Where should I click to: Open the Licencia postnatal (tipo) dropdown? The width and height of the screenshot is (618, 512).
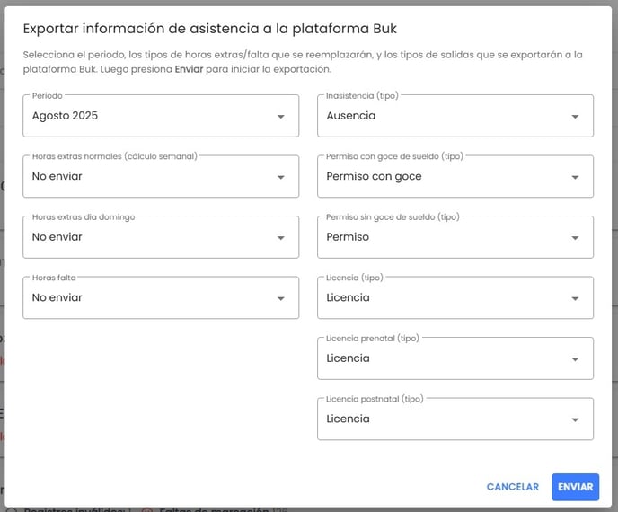[x=455, y=419]
